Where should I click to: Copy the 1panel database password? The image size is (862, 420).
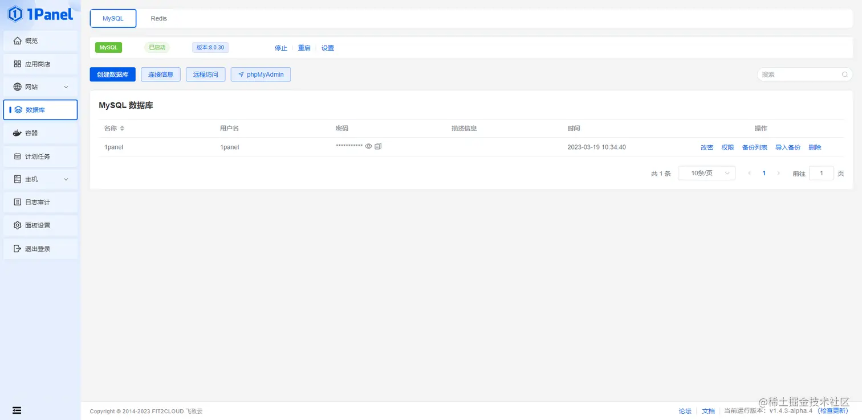click(378, 146)
